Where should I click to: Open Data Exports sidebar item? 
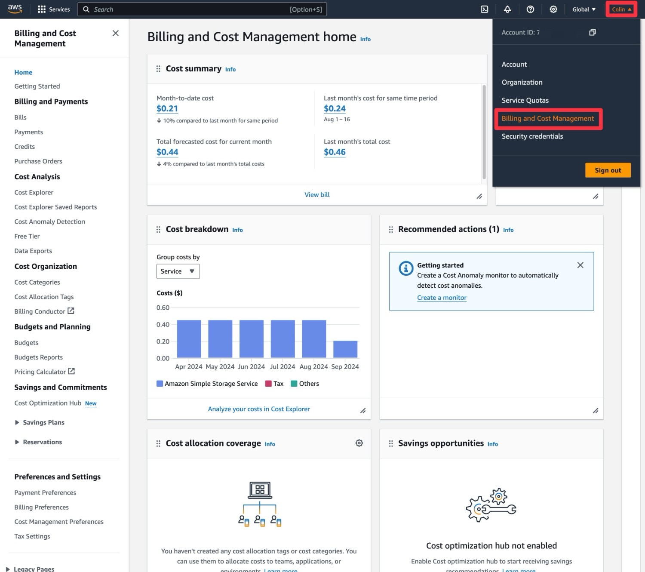coord(33,251)
